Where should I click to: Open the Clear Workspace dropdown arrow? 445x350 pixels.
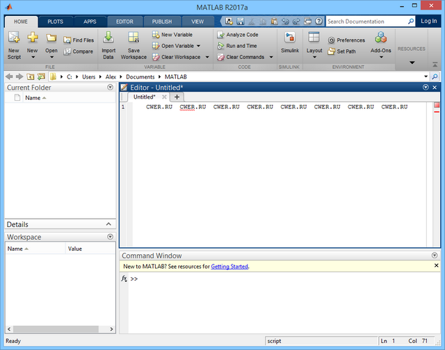click(x=207, y=58)
